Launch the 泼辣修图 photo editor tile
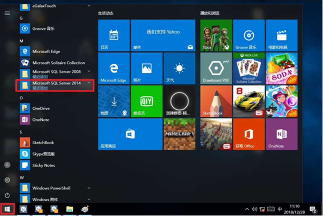This screenshot has width=323, height=216. pyautogui.click(x=179, y=101)
